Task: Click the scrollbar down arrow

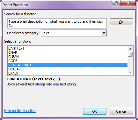Action: pyautogui.click(x=130, y=73)
